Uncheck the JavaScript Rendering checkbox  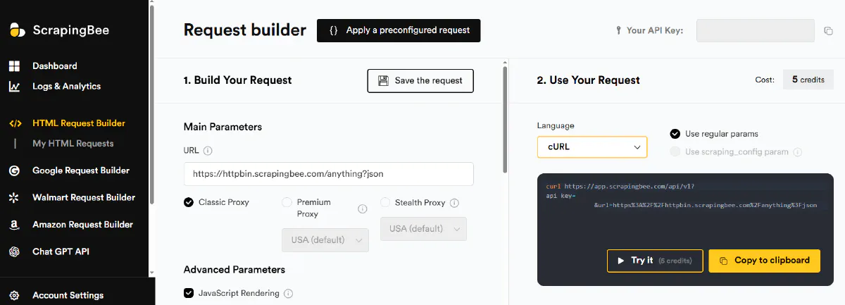tap(189, 293)
